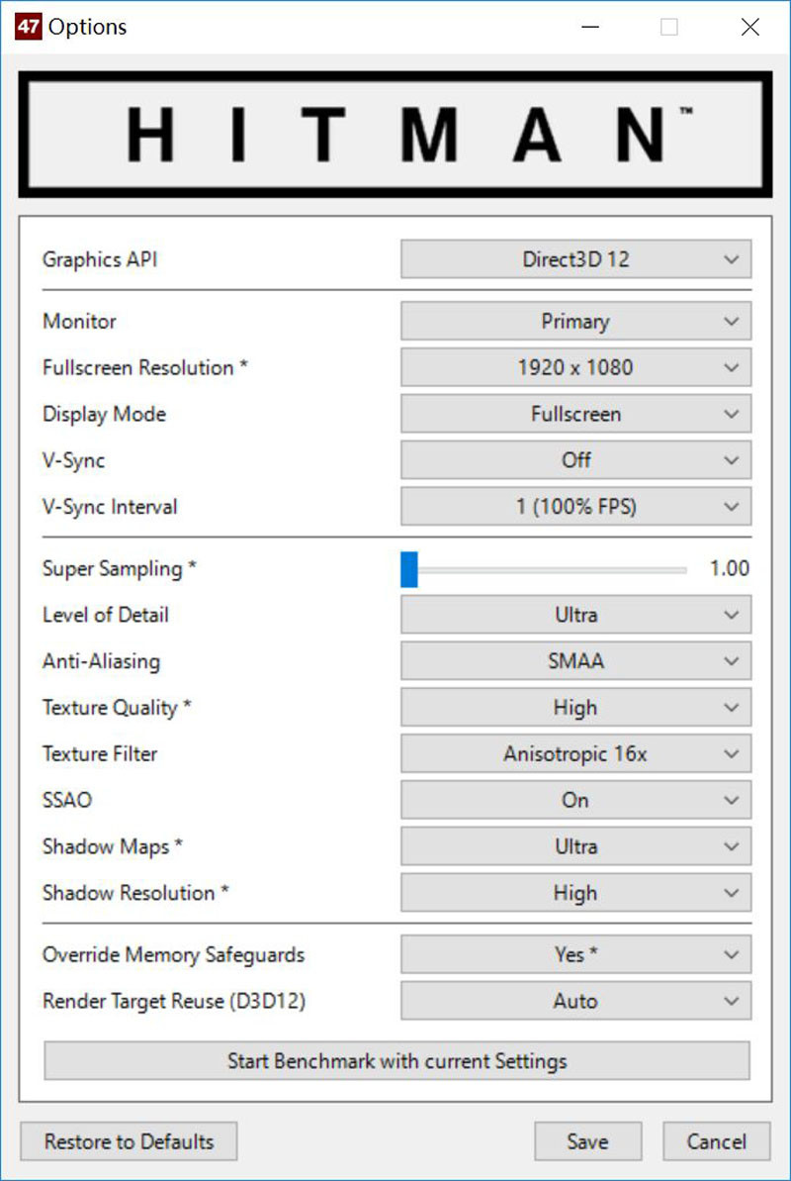Open the Texture Quality dropdown
Image resolution: width=791 pixels, height=1181 pixels.
[x=575, y=707]
